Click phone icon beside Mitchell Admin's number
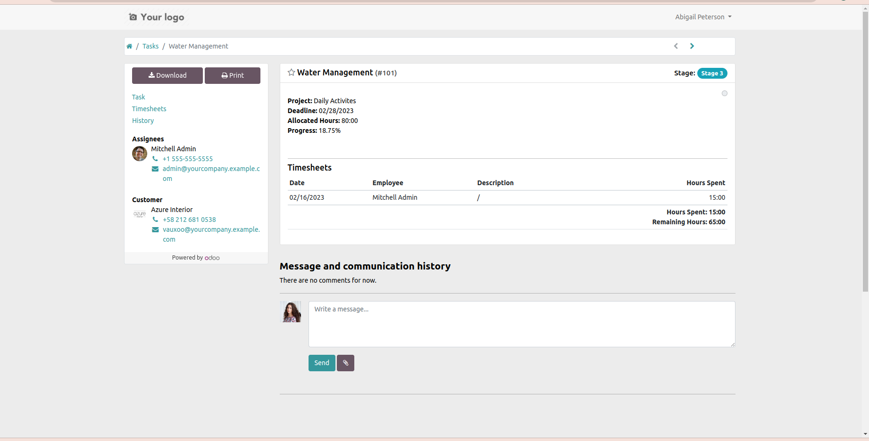Screen dimensions: 869x441 [155, 159]
